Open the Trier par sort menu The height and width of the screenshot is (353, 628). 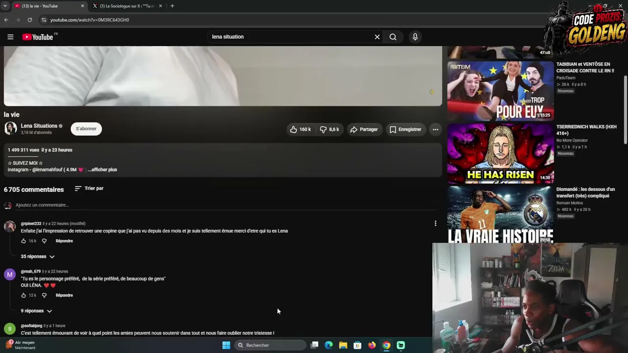pos(89,188)
